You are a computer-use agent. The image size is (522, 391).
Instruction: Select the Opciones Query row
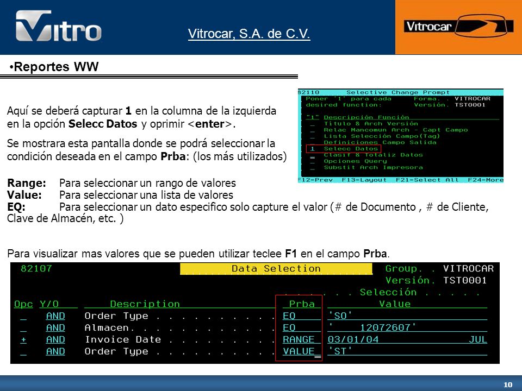click(x=356, y=161)
